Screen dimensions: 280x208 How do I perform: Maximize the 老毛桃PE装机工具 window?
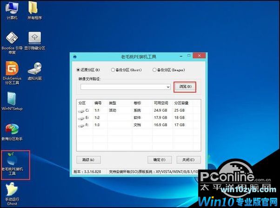[189, 56]
